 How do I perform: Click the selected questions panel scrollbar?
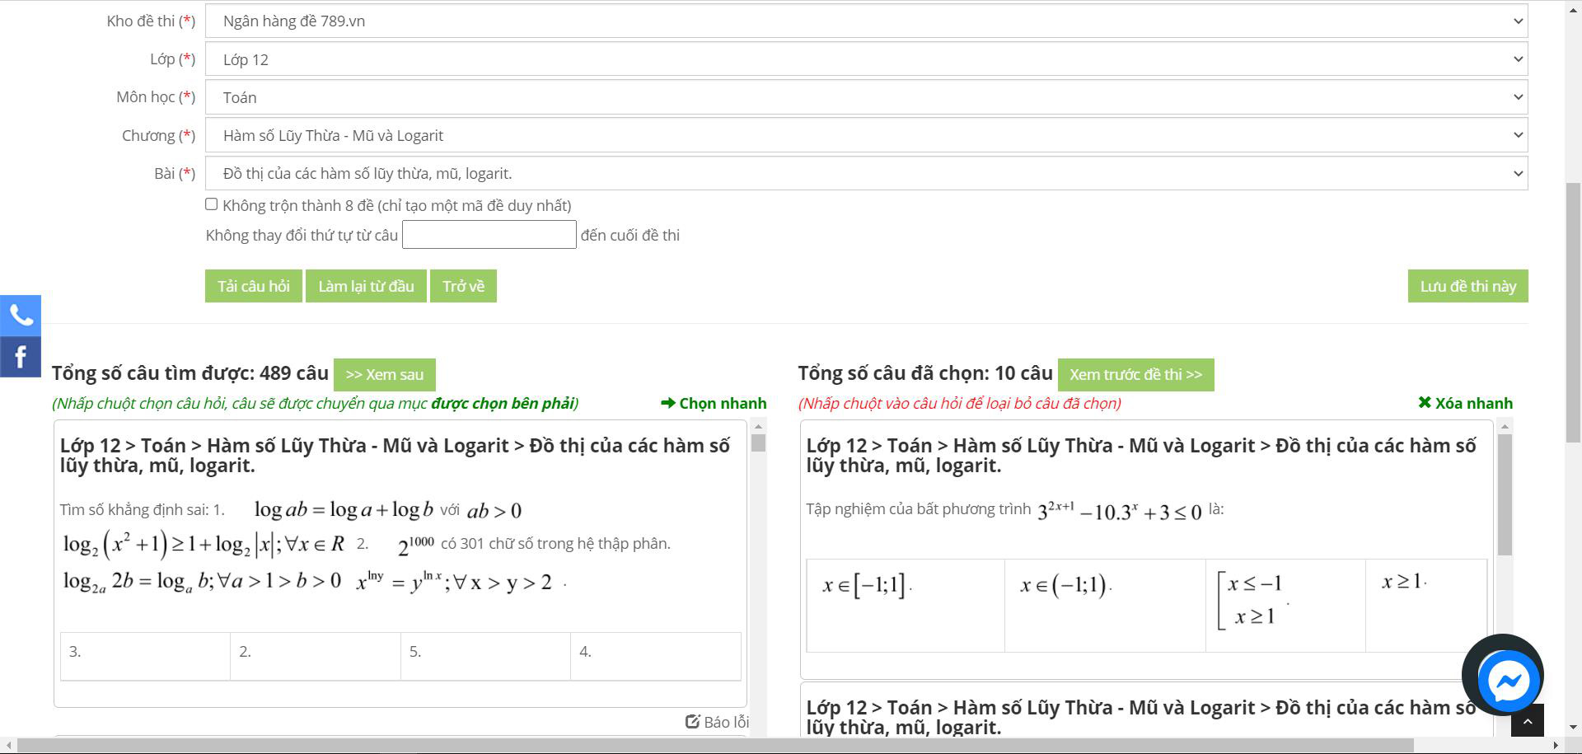click(x=1505, y=494)
